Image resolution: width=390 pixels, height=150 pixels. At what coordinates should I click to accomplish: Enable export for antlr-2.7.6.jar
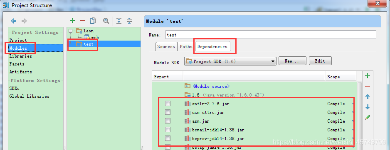point(168,104)
